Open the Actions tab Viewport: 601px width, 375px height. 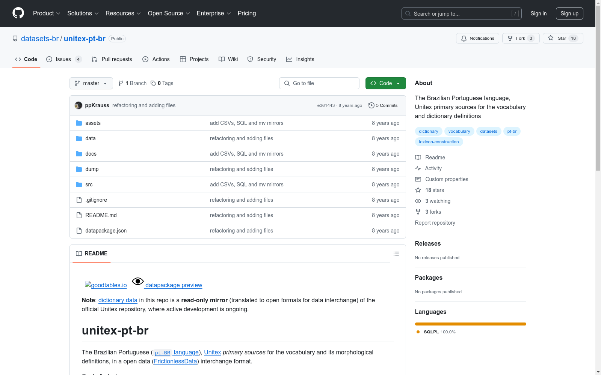point(156,59)
